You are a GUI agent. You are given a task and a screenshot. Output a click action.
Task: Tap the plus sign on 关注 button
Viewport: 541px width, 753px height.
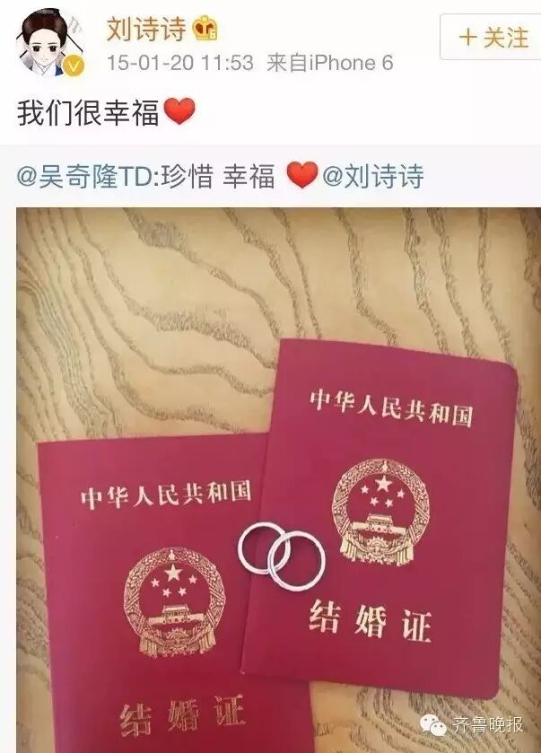tap(467, 38)
